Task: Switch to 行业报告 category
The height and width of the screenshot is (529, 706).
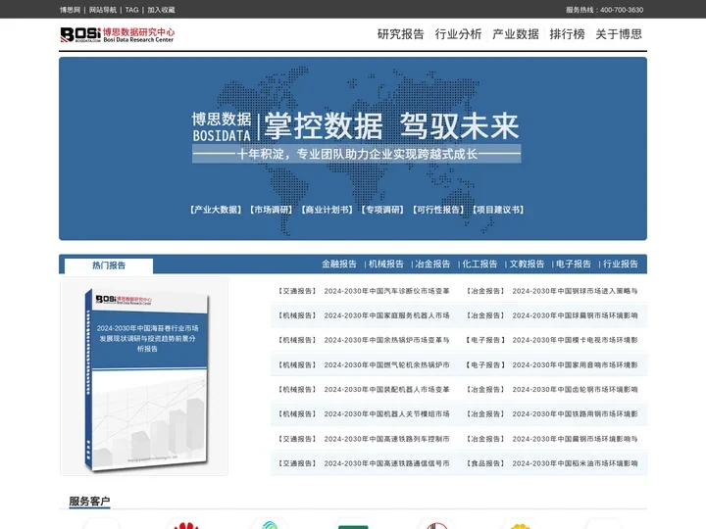Action: click(621, 264)
